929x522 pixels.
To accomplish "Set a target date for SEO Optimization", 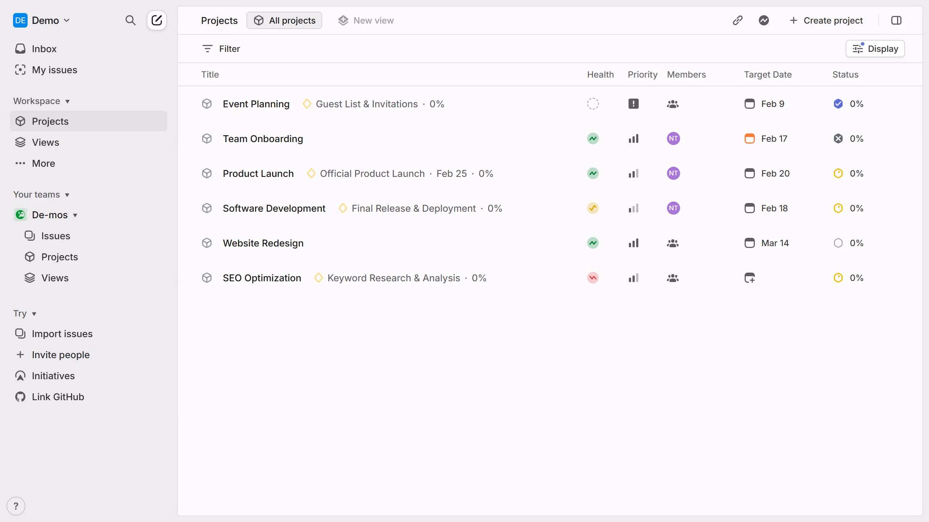I will pyautogui.click(x=750, y=278).
